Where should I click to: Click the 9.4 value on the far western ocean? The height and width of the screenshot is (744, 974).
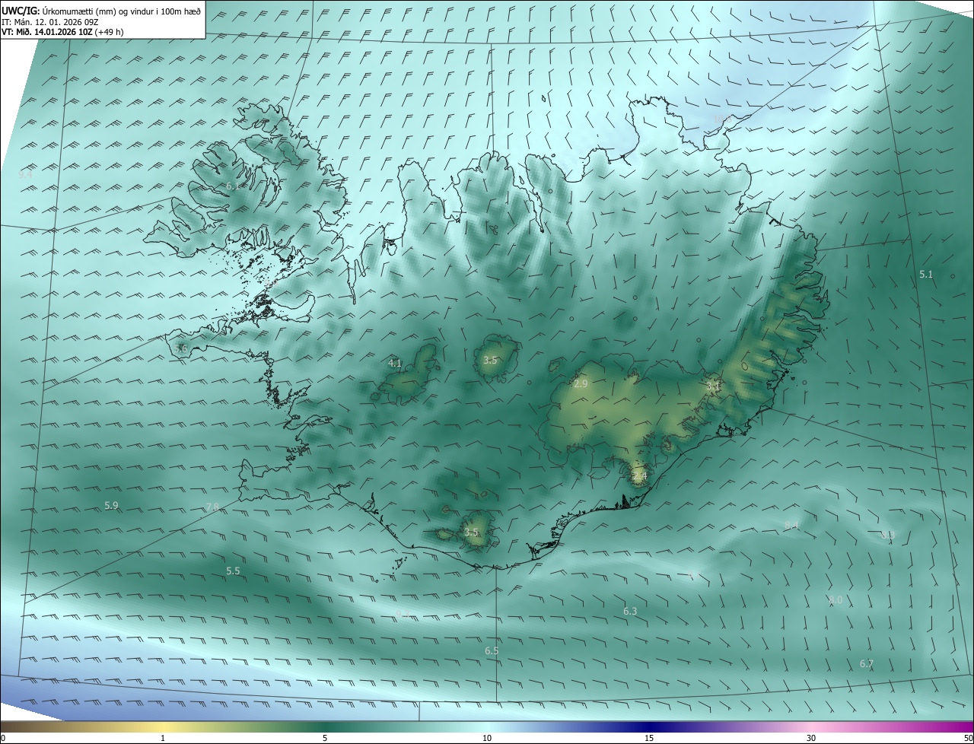point(25,175)
